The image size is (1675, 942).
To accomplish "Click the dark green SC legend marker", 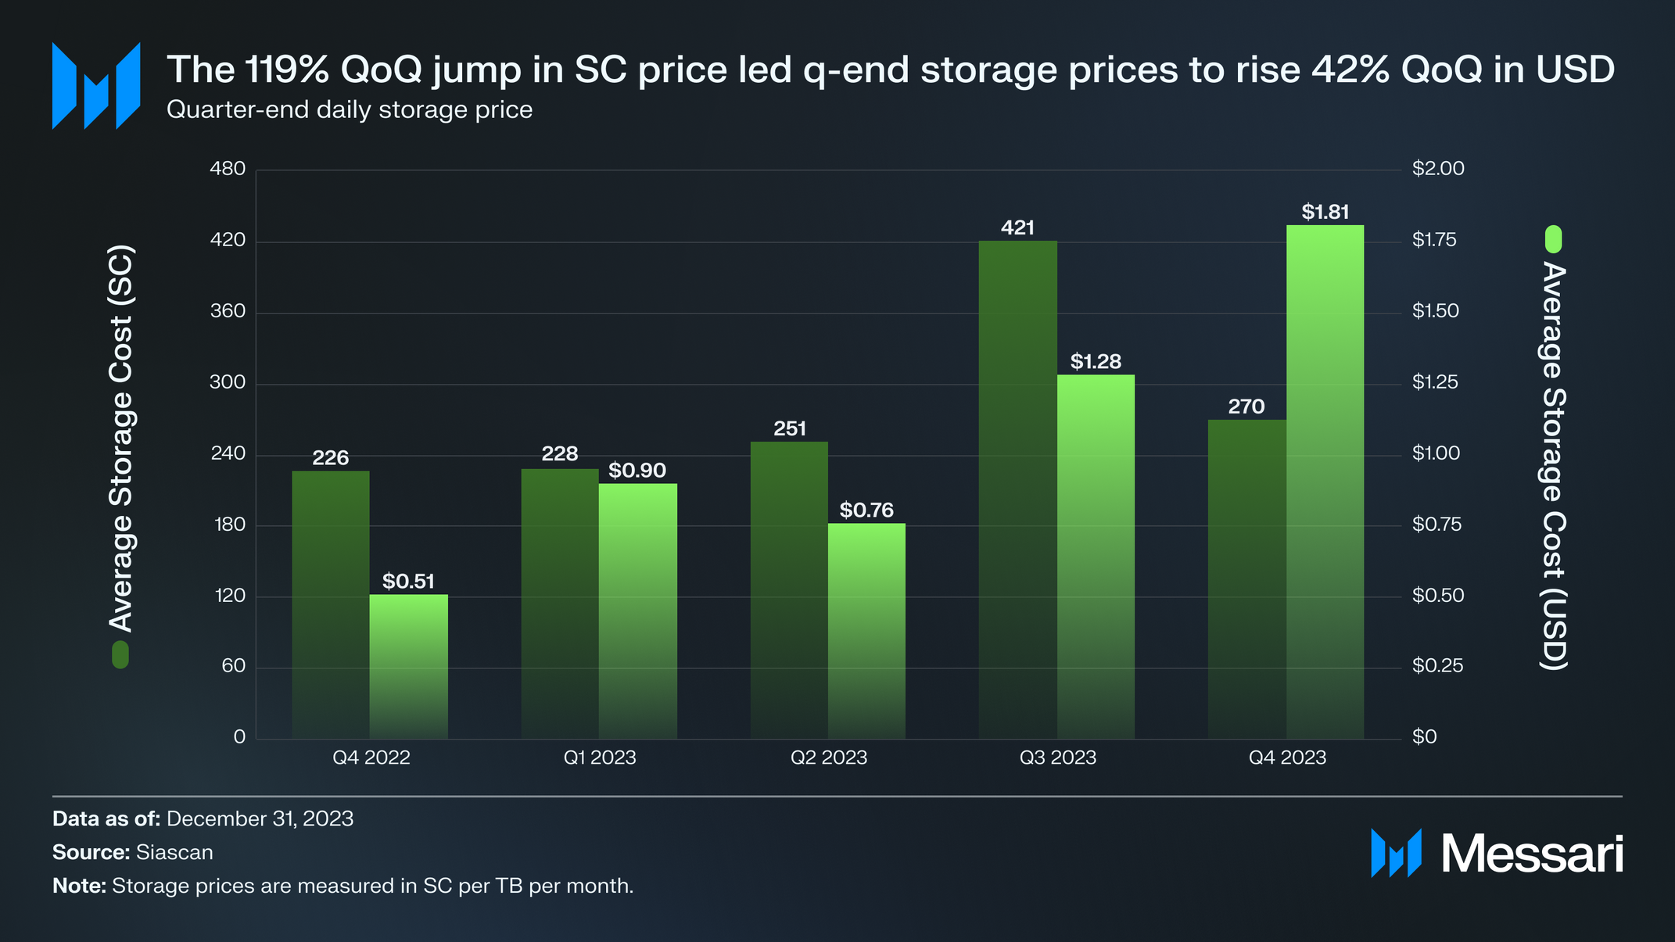I will (120, 654).
